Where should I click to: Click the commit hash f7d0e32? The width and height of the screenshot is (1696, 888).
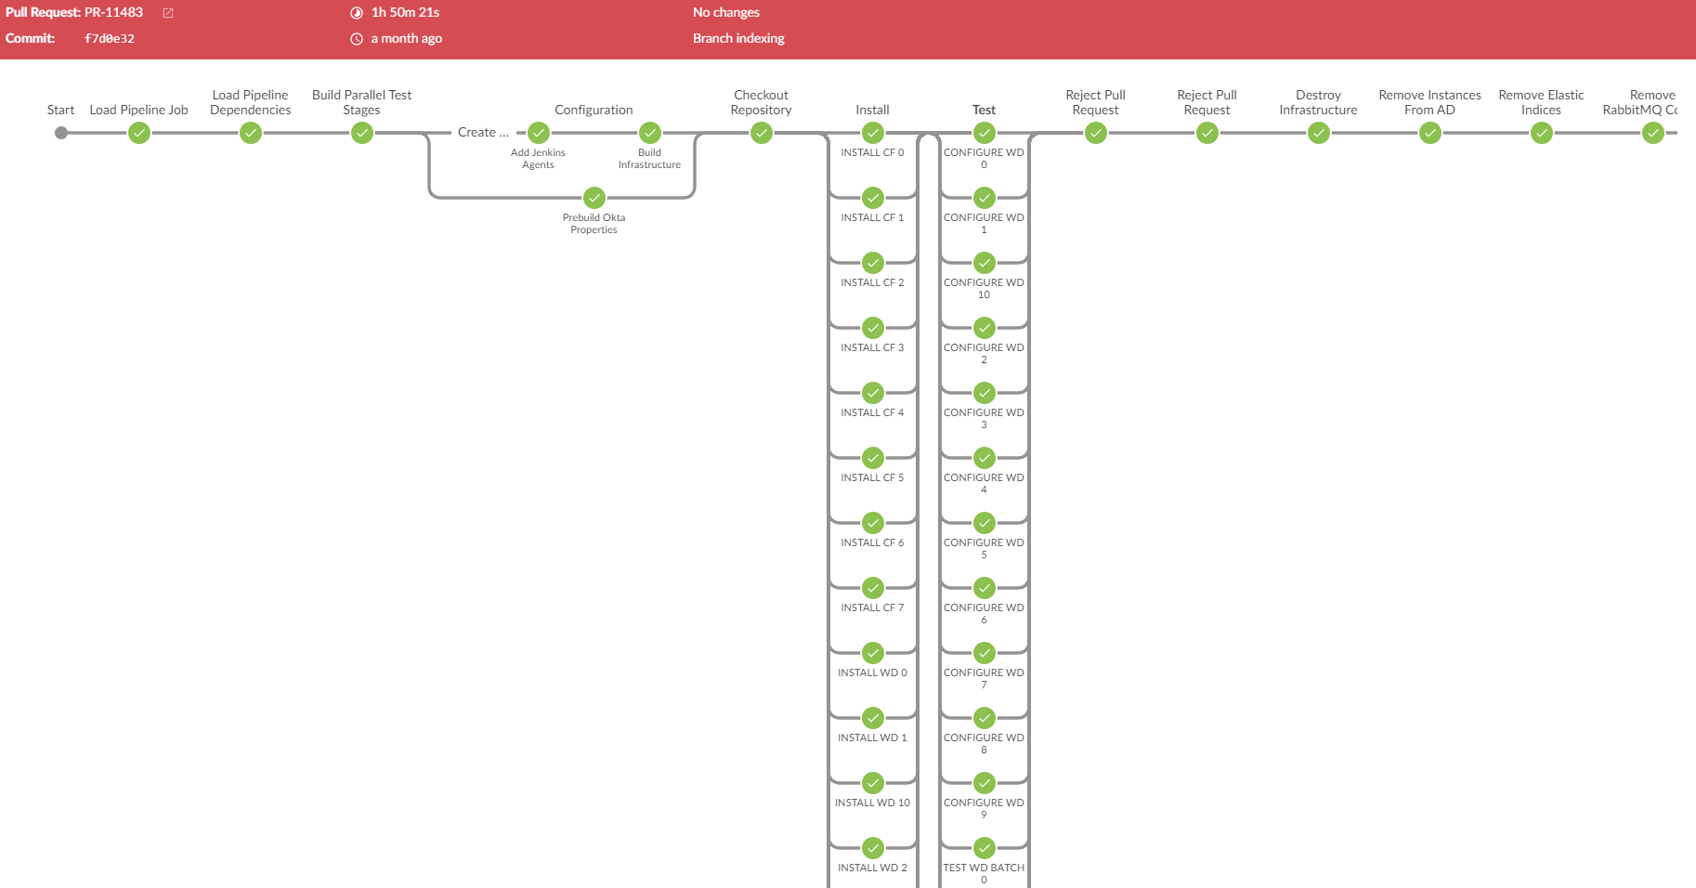(110, 39)
